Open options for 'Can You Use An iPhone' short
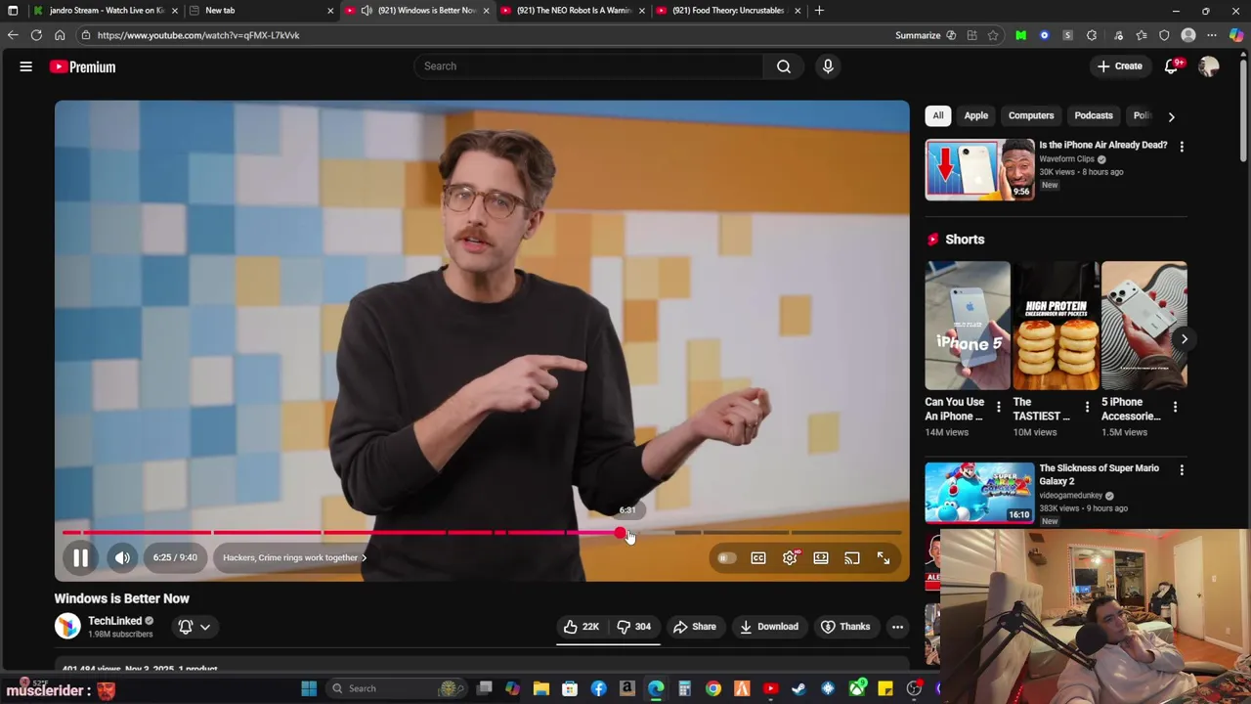 (998, 407)
